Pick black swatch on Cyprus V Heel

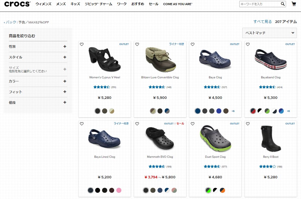coord(98,111)
